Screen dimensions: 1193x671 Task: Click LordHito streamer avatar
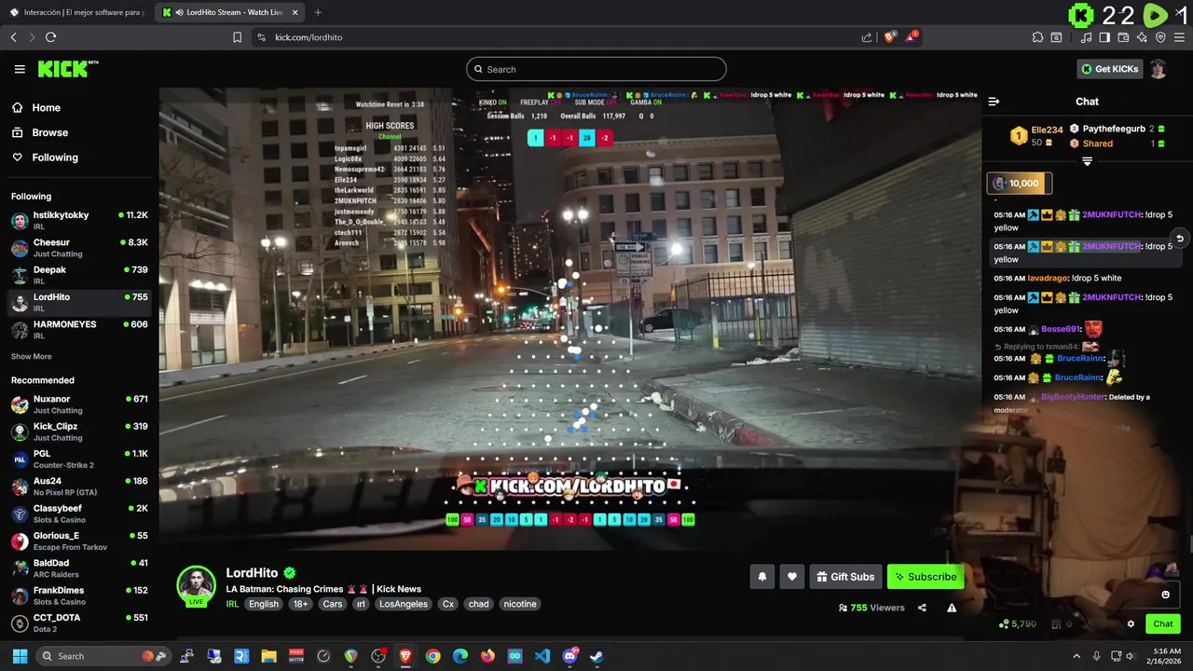pyautogui.click(x=197, y=586)
